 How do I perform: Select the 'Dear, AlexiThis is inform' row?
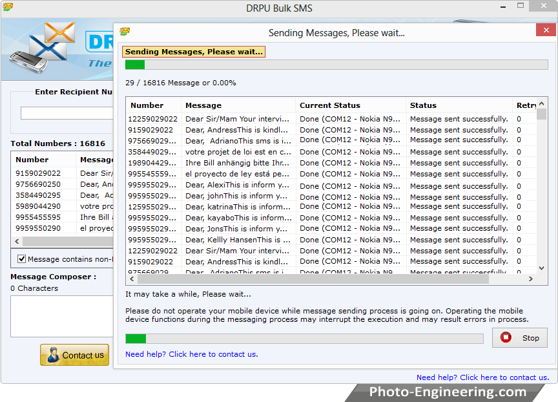point(331,185)
